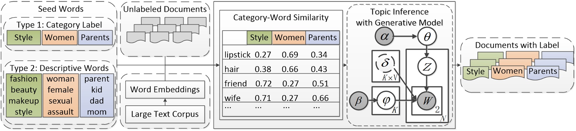Select the phi circle node

(386, 101)
